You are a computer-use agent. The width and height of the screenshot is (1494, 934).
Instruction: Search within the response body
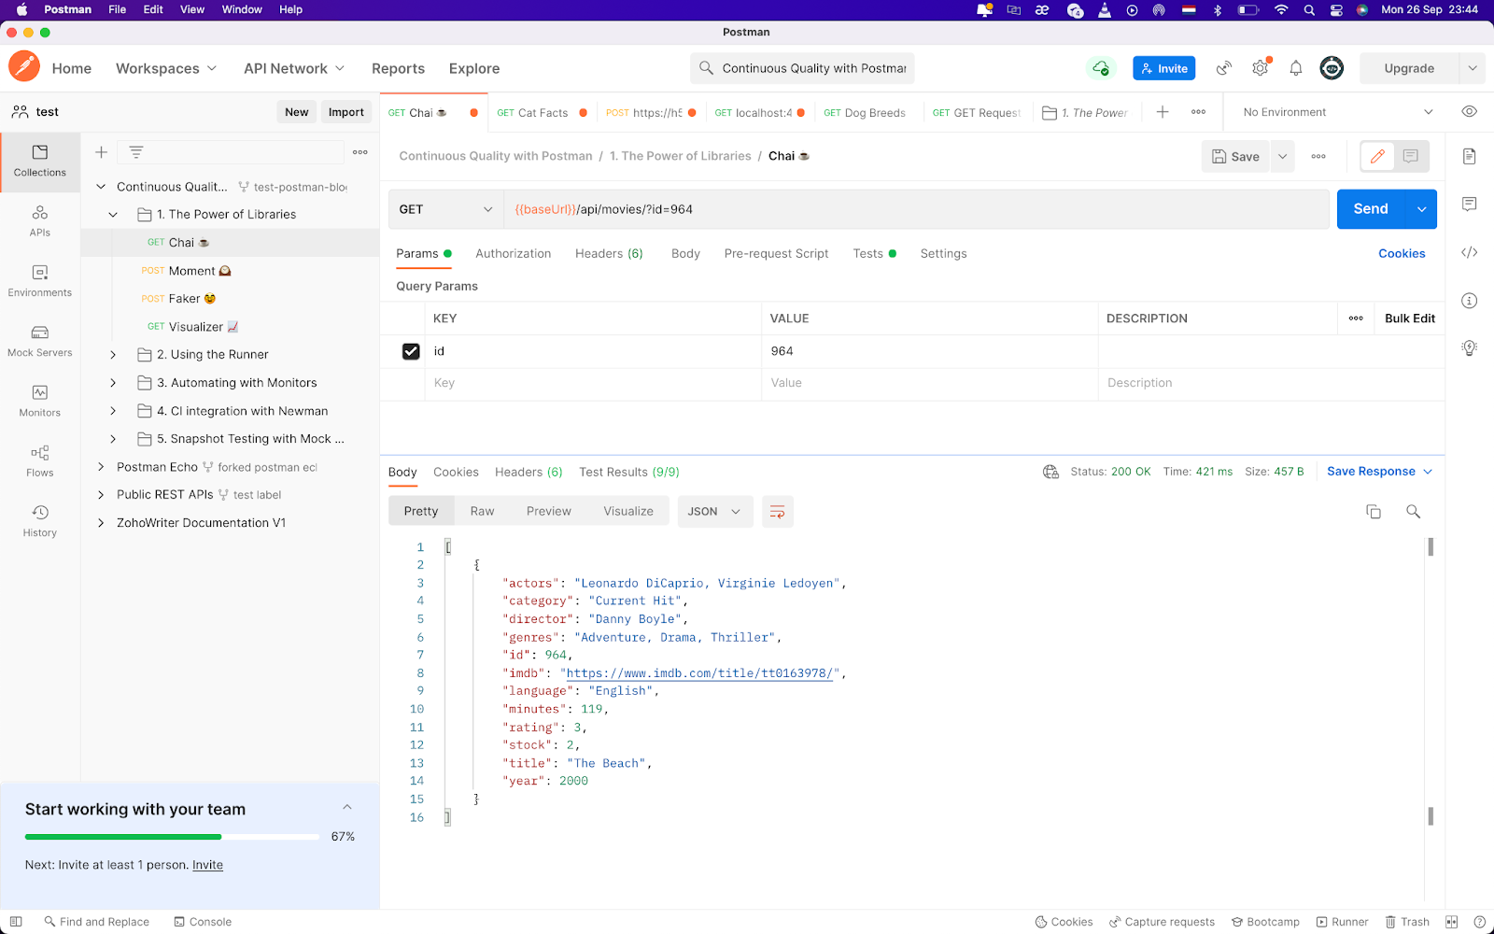[x=1413, y=512]
